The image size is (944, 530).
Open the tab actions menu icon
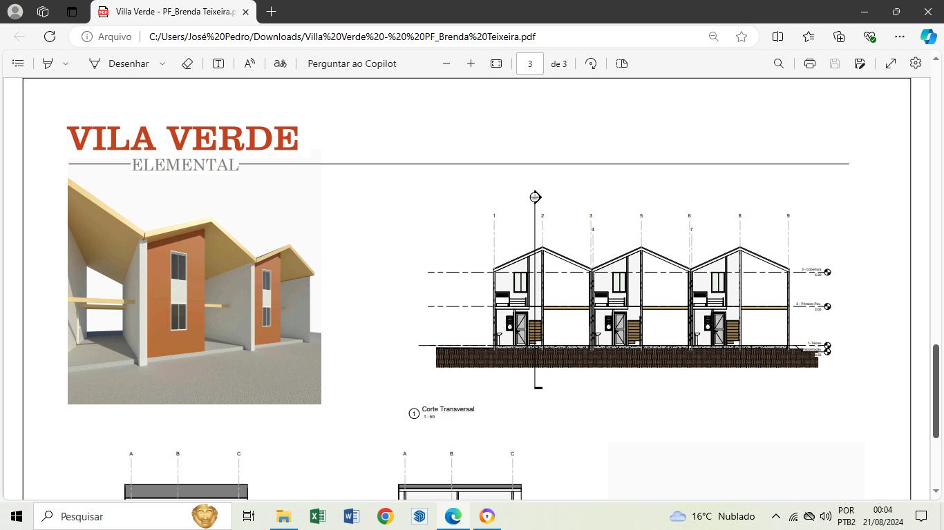click(x=72, y=12)
